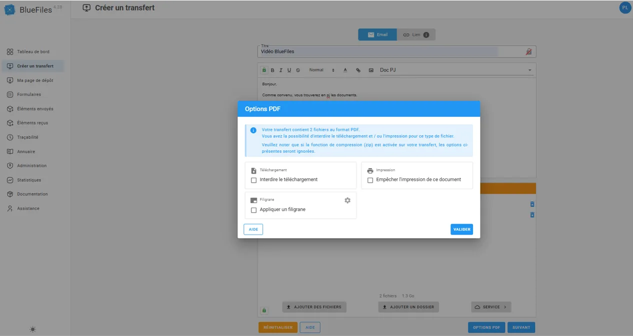Image resolution: width=633 pixels, height=336 pixels.
Task: Click the green lock icon in editor toolbar
Action: pyautogui.click(x=264, y=70)
